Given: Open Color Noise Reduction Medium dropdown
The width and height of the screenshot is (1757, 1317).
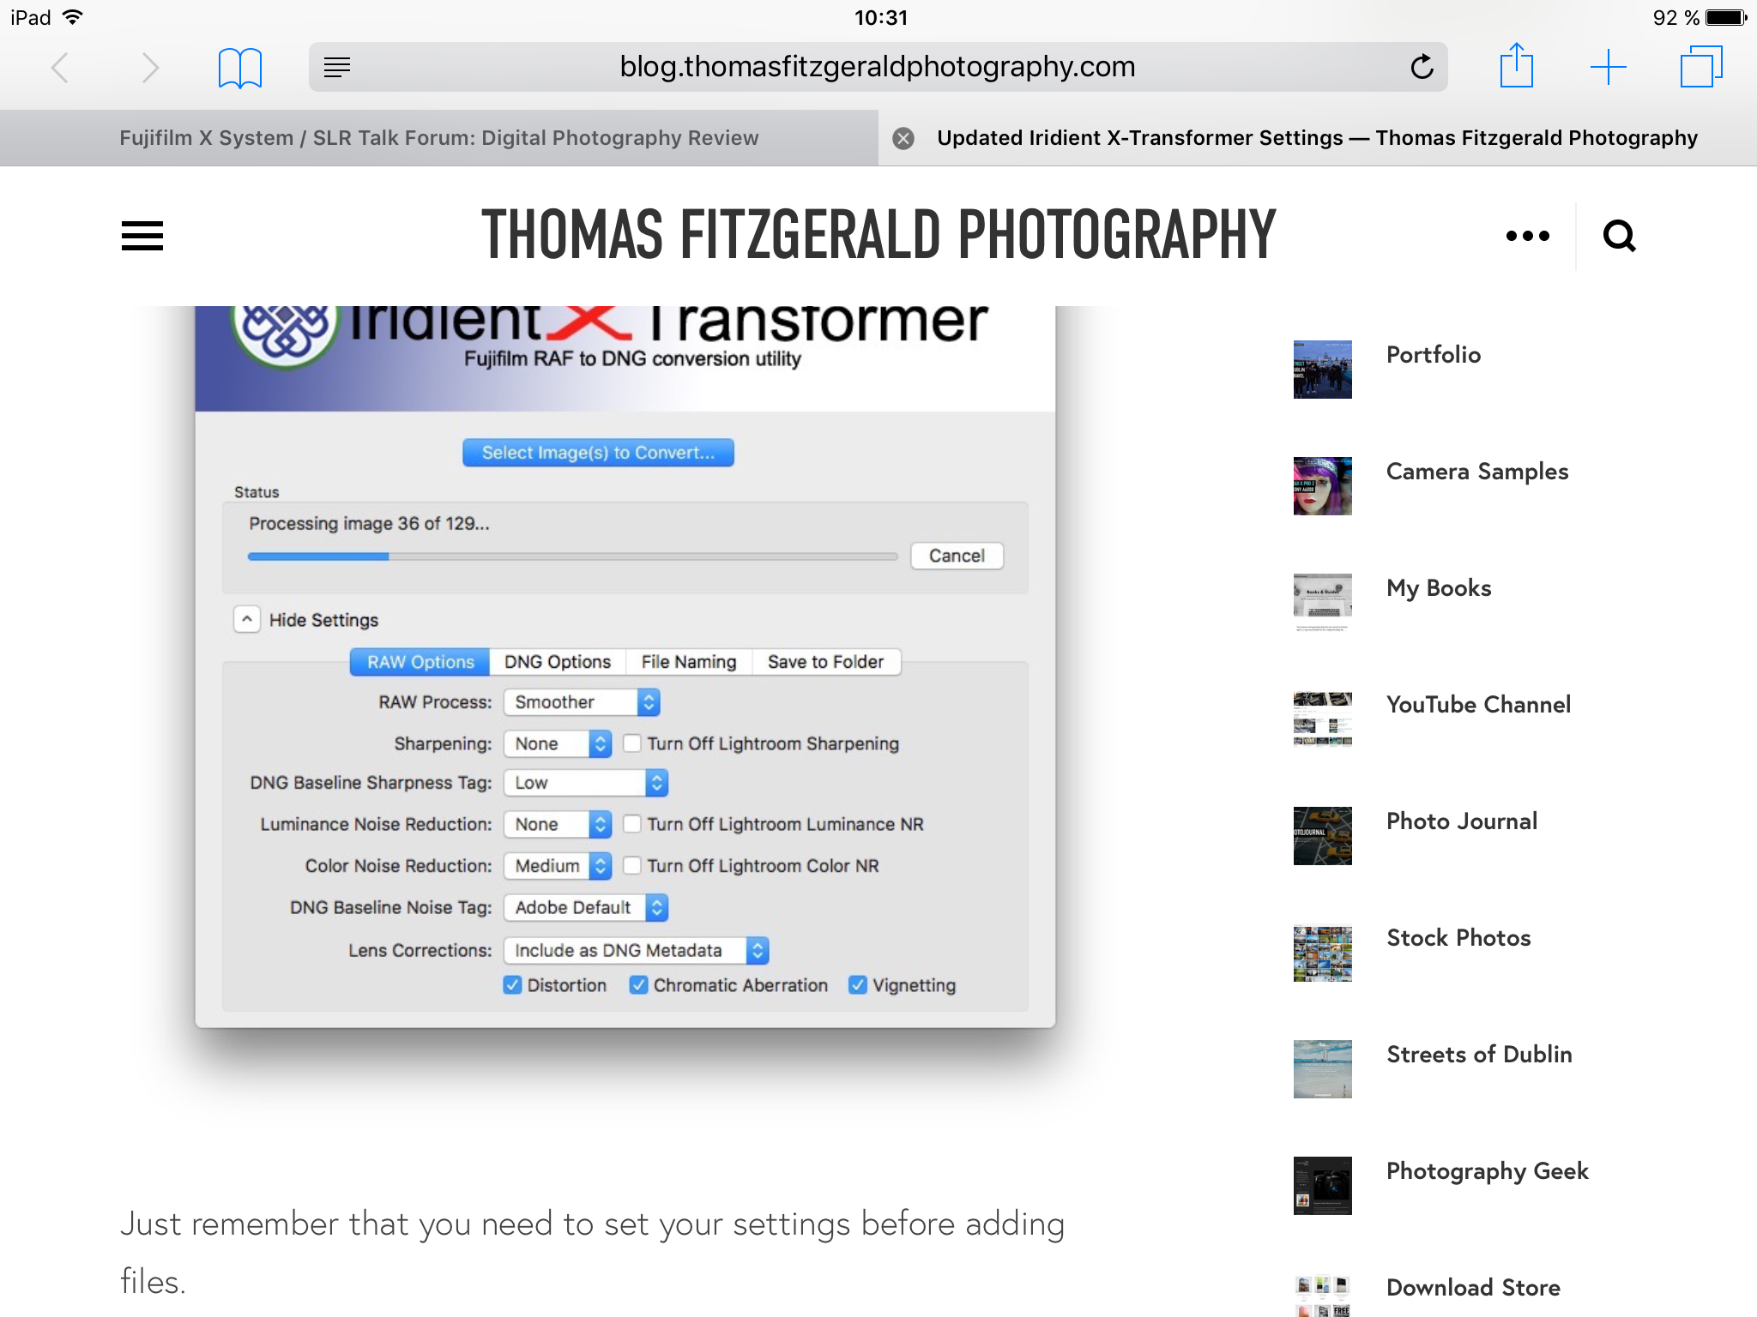Looking at the screenshot, I should (558, 866).
